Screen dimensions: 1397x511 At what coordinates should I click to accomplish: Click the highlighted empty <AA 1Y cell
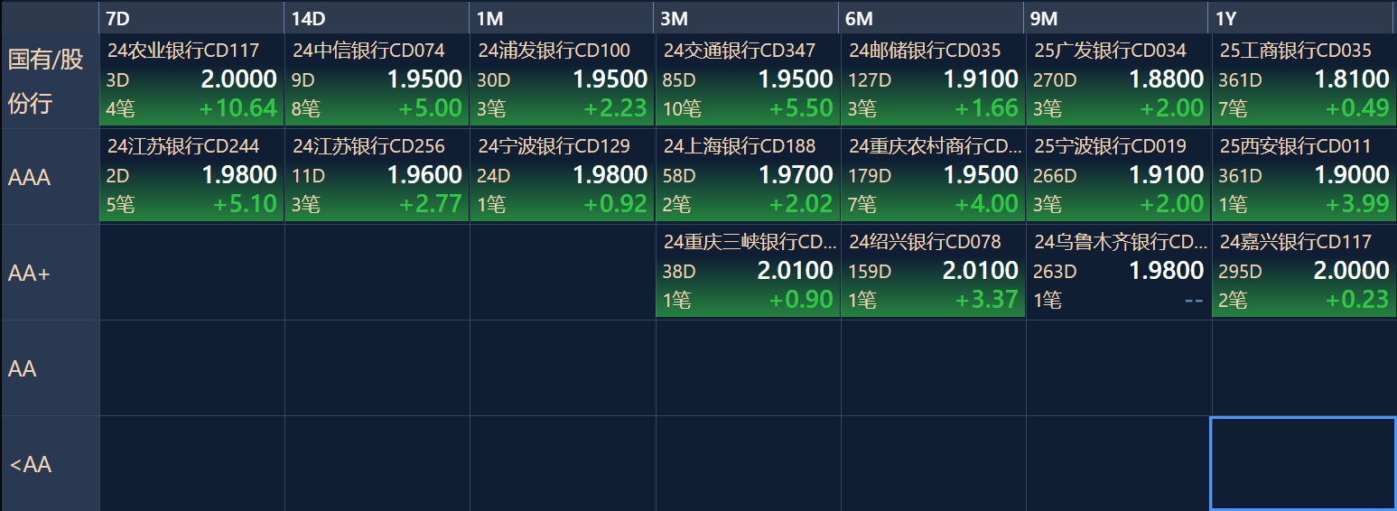pos(1303,463)
